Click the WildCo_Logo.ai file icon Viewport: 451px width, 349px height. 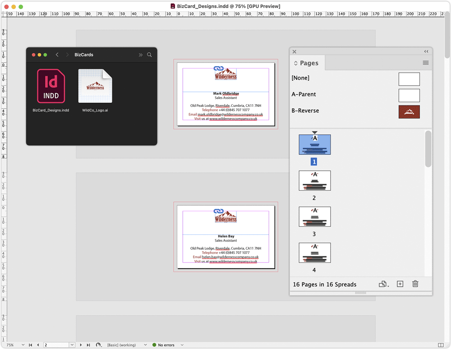95,86
